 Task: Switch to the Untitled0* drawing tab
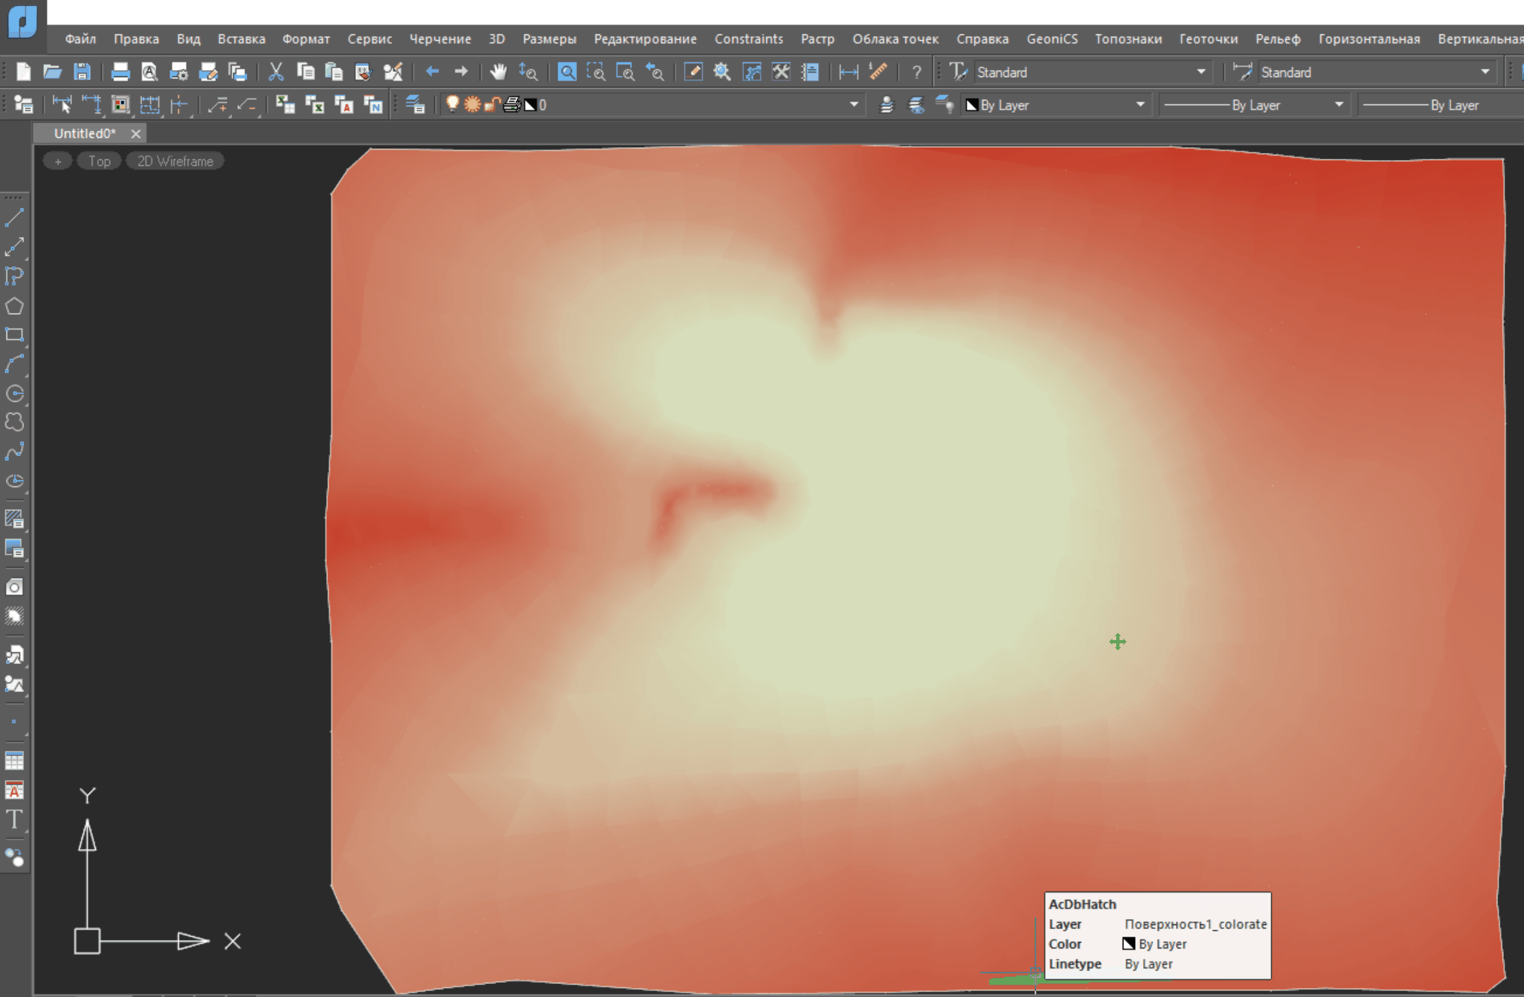[85, 133]
